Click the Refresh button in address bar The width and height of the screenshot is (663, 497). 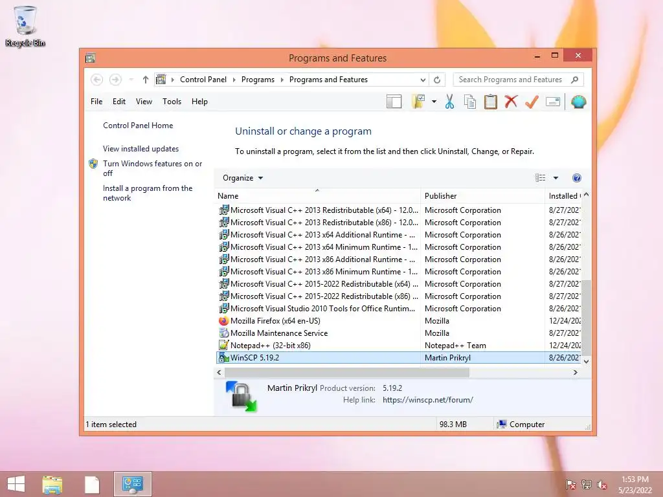point(437,80)
